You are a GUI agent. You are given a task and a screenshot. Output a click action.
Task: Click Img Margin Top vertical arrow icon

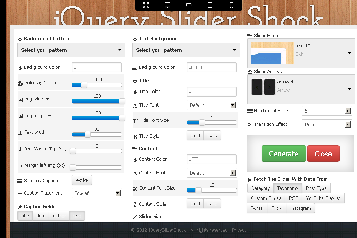coord(20,149)
